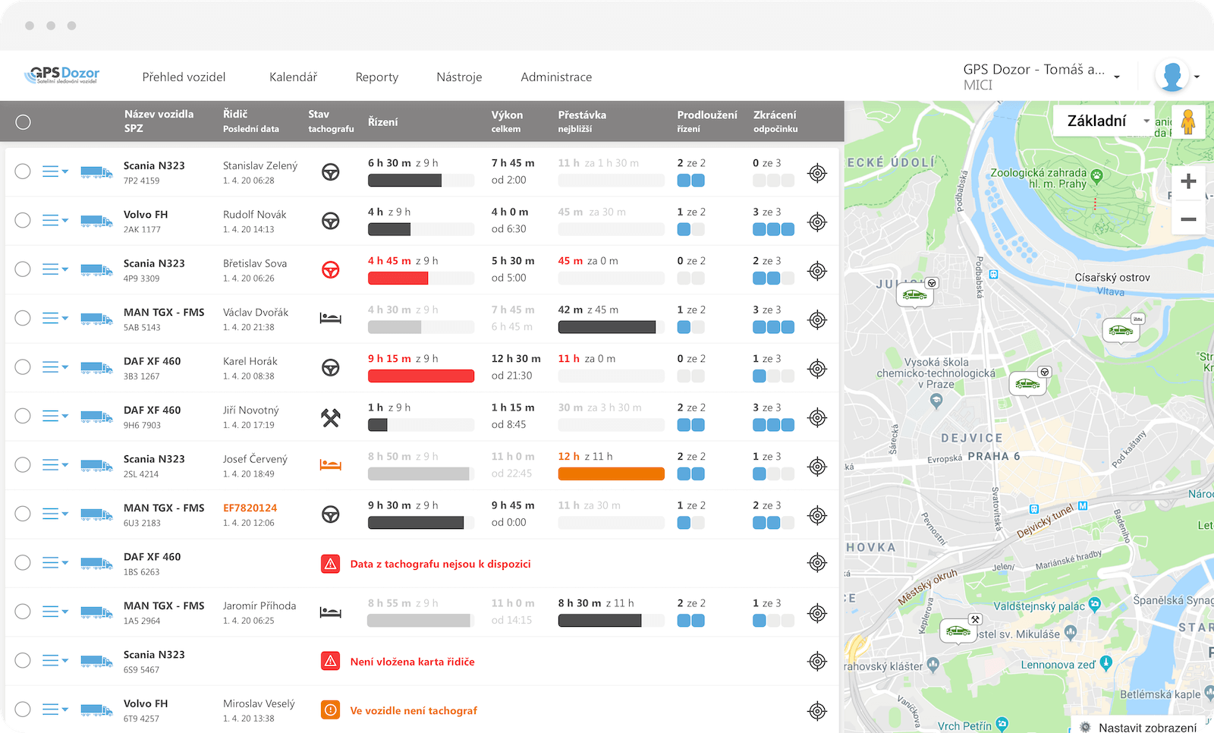Open the Reporty menu
The height and width of the screenshot is (733, 1214).
pos(376,77)
